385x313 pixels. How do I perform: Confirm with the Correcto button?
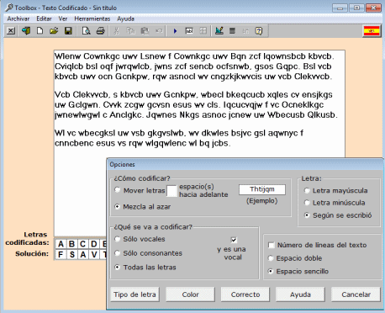tap(245, 294)
